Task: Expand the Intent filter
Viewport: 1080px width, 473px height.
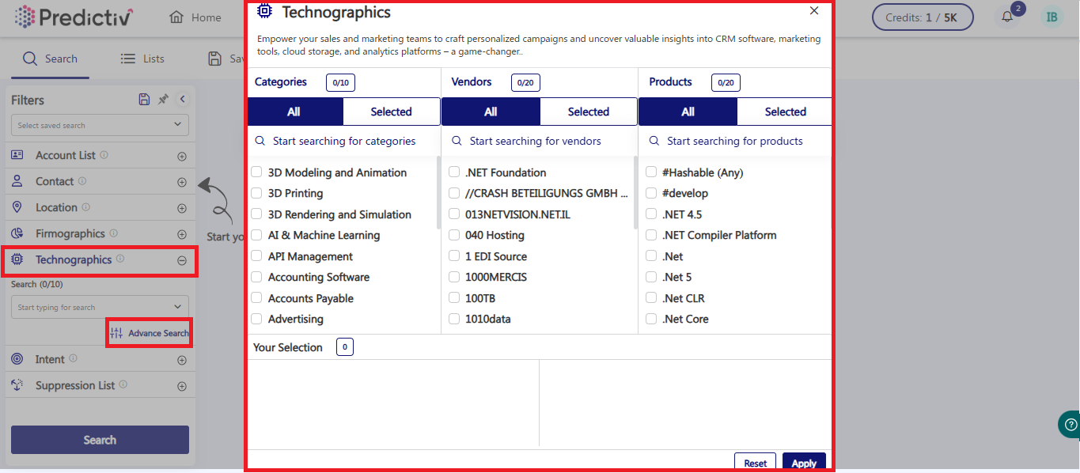Action: [182, 360]
